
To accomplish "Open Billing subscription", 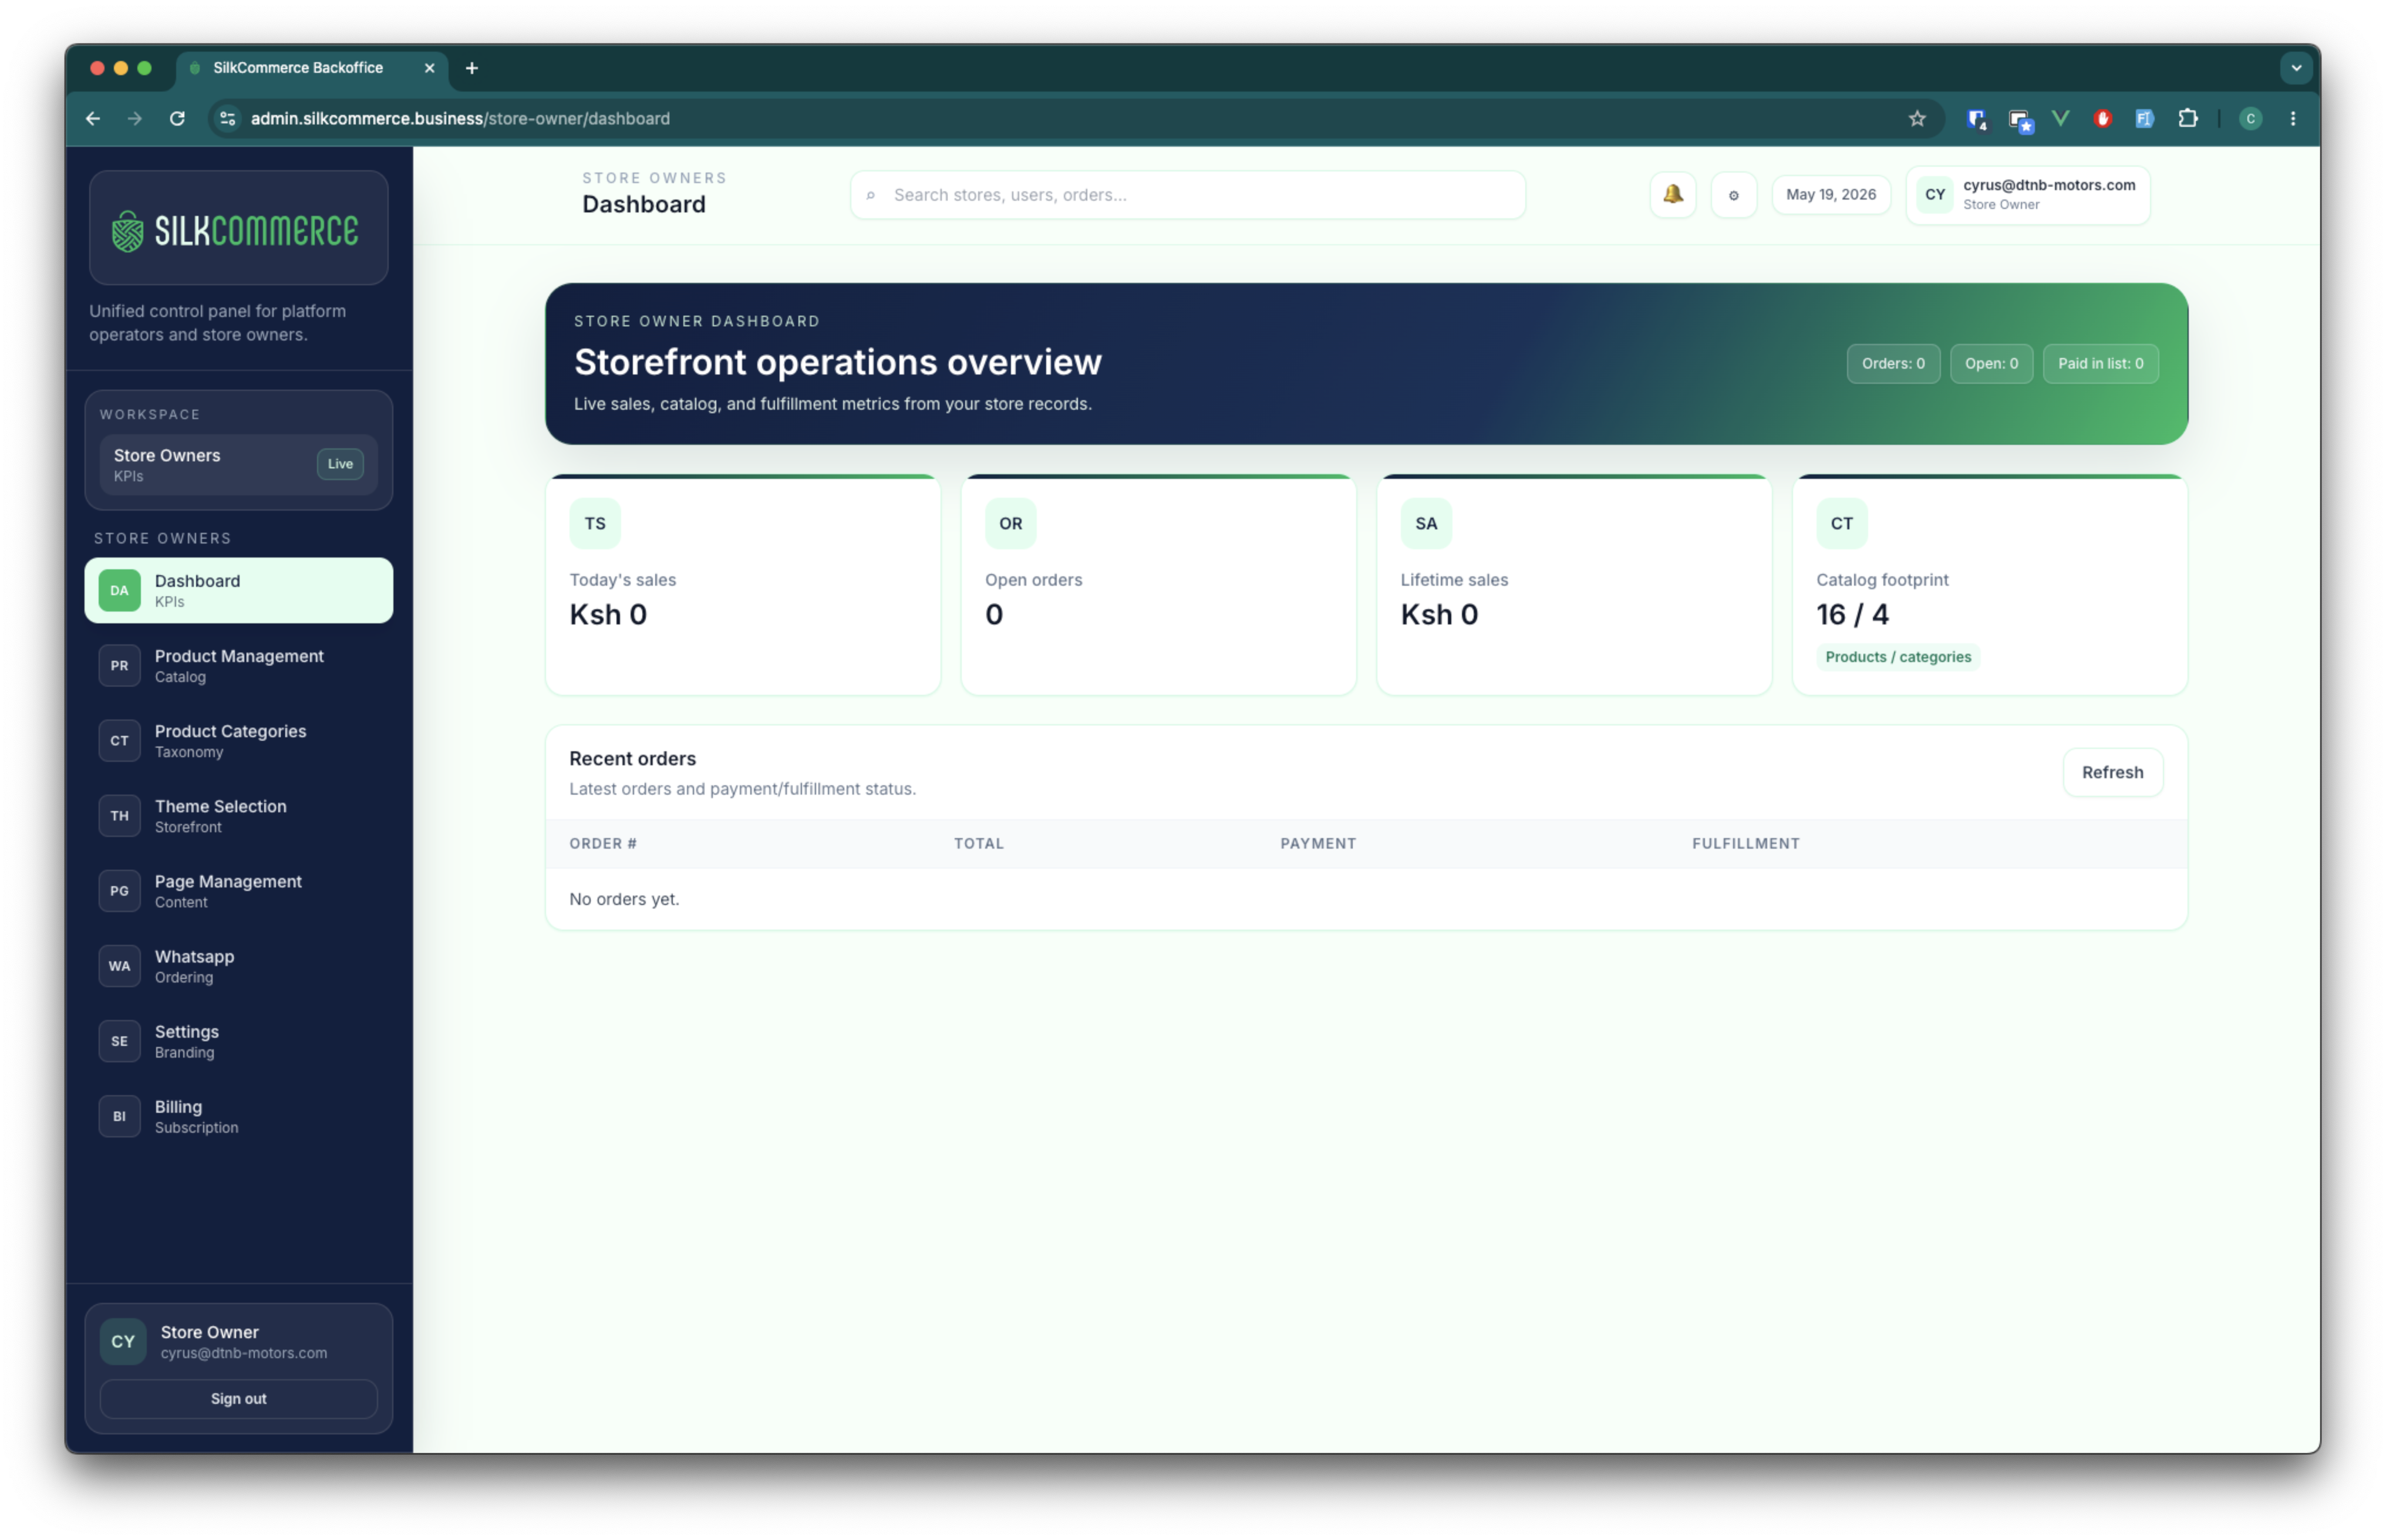I will click(x=238, y=1115).
